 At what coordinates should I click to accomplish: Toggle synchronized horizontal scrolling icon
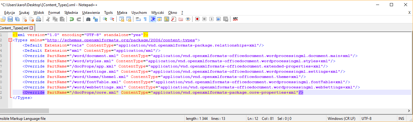click(x=129, y=19)
